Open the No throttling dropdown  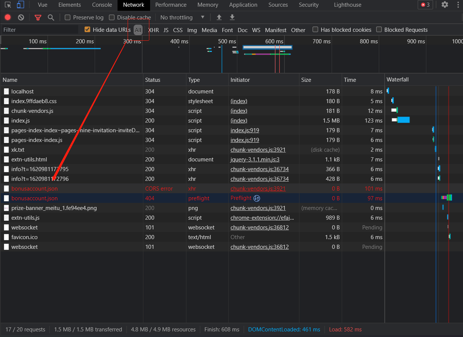point(182,17)
